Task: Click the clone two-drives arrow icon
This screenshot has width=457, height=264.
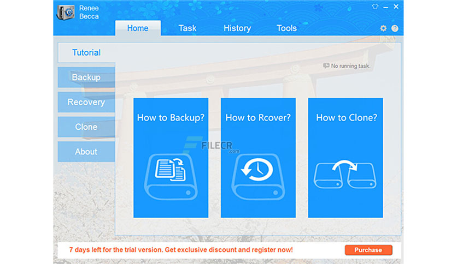Action: tap(345, 174)
